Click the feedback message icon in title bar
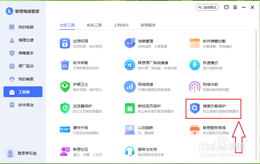260x164 pixels. coord(226,8)
